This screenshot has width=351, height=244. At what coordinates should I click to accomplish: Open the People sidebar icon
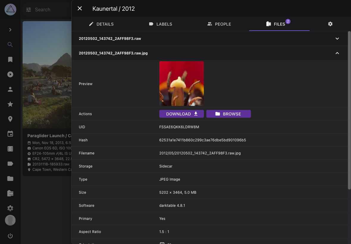coord(10,89)
